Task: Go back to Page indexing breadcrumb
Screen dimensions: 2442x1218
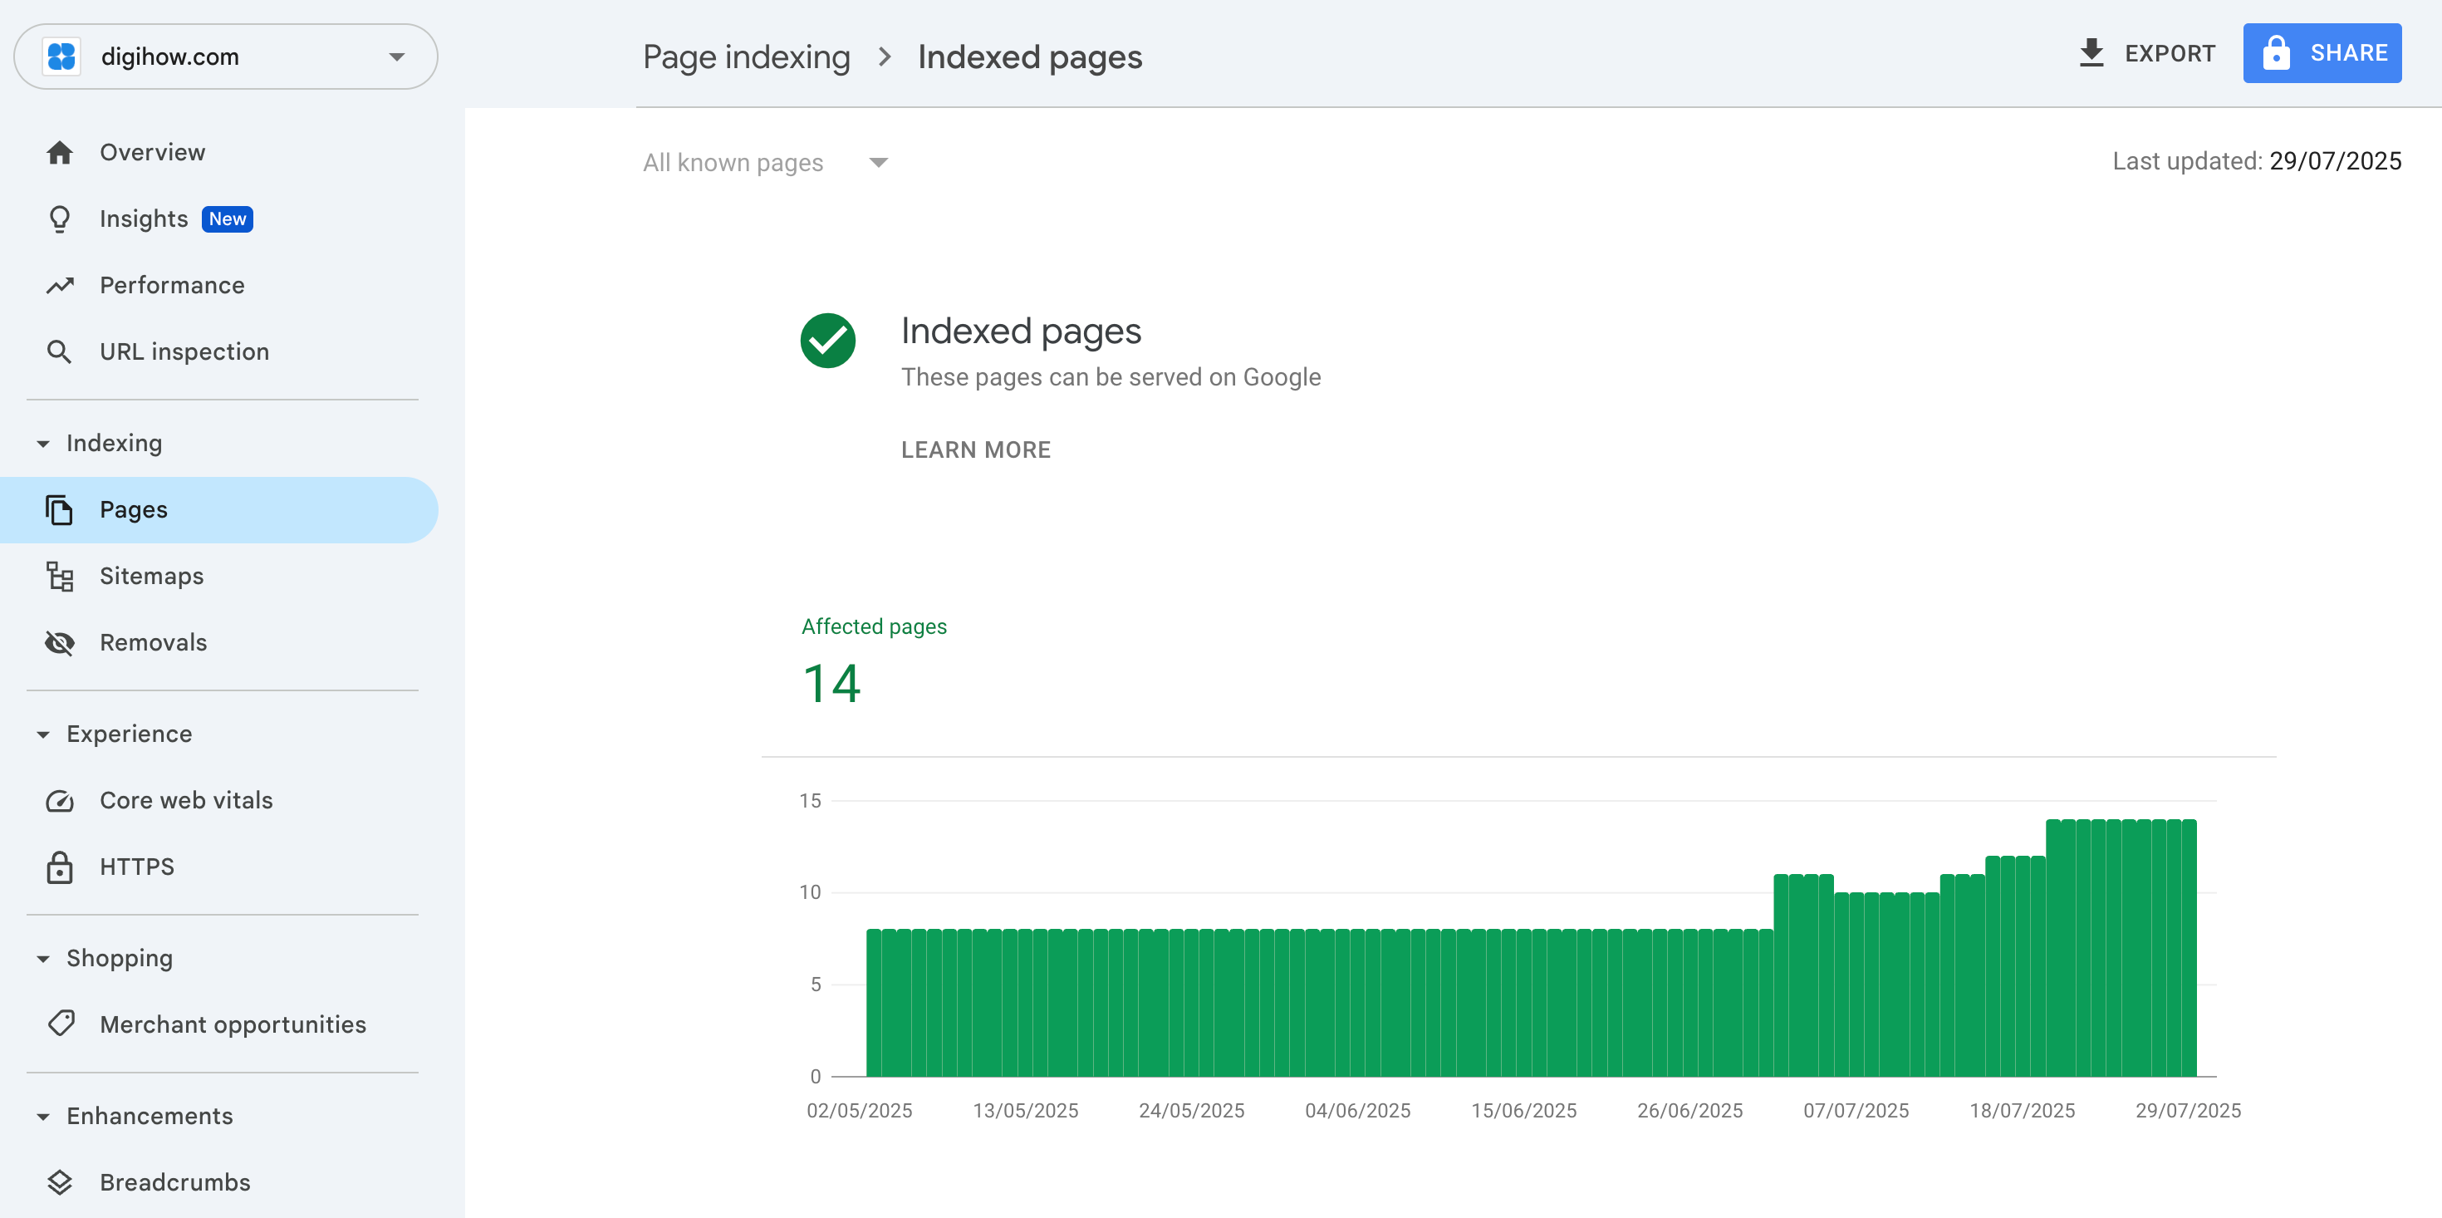Action: click(x=746, y=57)
